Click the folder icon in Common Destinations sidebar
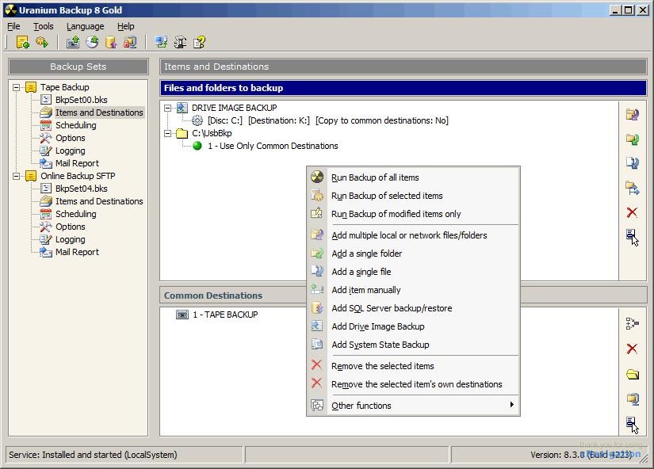654x469 pixels. point(632,374)
